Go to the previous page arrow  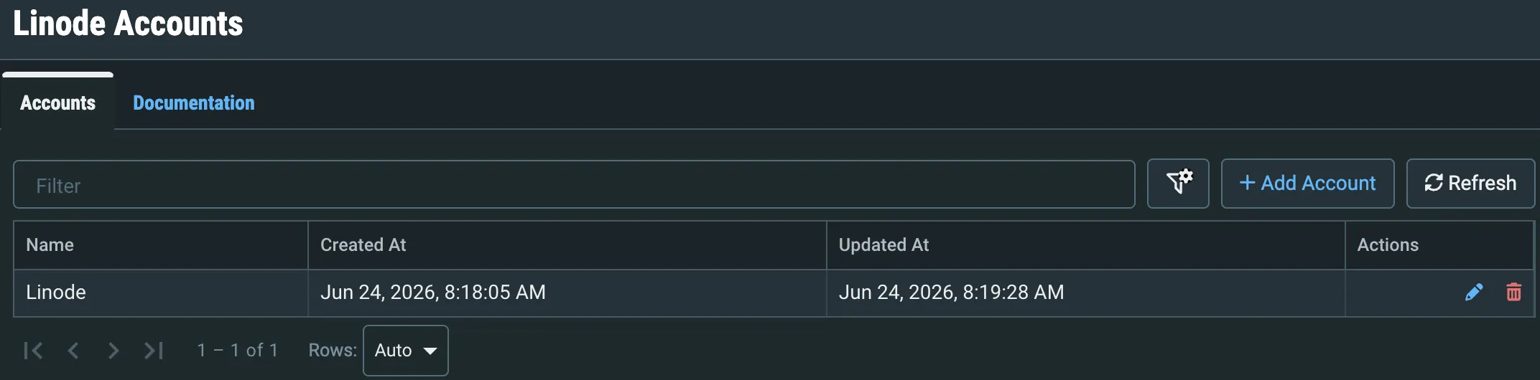click(73, 350)
